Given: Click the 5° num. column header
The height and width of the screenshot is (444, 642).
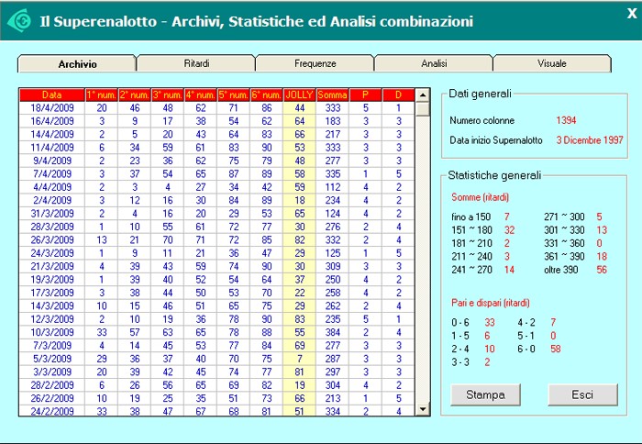Looking at the screenshot, I should point(233,95).
